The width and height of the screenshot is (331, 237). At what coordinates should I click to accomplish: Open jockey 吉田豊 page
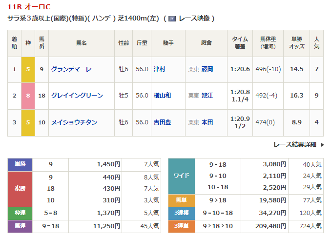(162, 122)
